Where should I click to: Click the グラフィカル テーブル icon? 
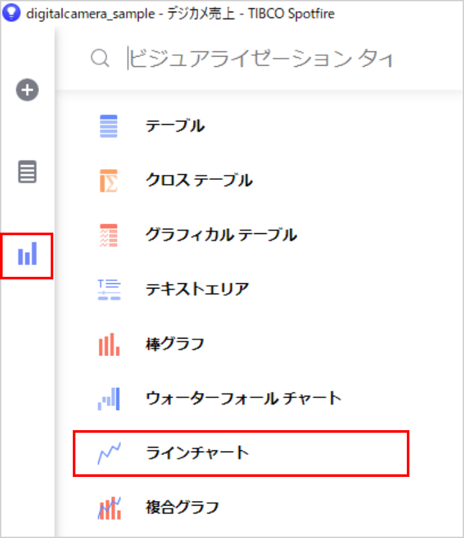click(109, 235)
